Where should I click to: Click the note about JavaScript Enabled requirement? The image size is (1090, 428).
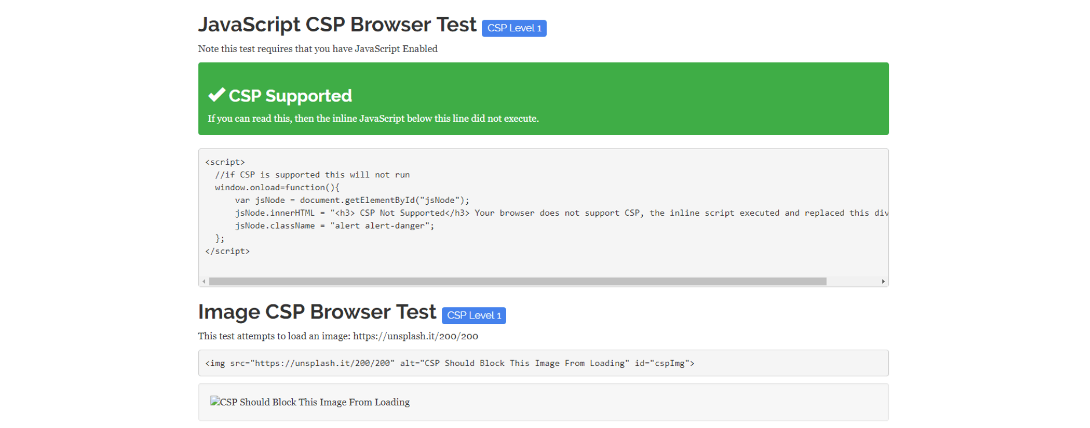coord(318,49)
